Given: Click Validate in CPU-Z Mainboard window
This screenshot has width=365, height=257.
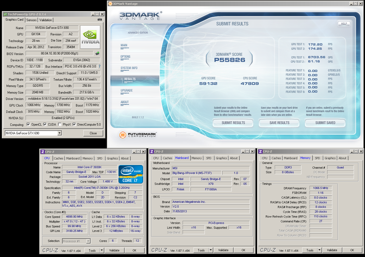Looking at the screenshot, I should tap(223, 250).
